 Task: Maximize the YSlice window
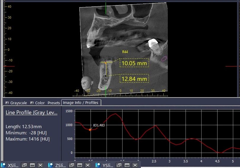[127, 165]
